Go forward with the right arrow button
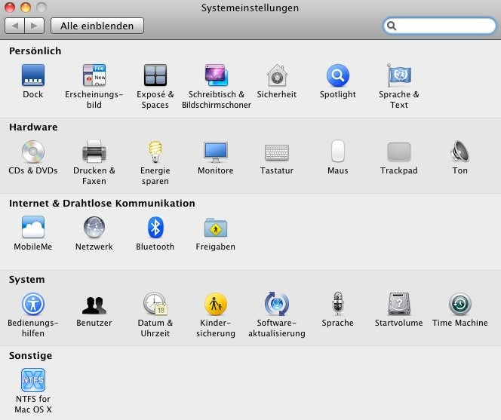 coord(35,26)
